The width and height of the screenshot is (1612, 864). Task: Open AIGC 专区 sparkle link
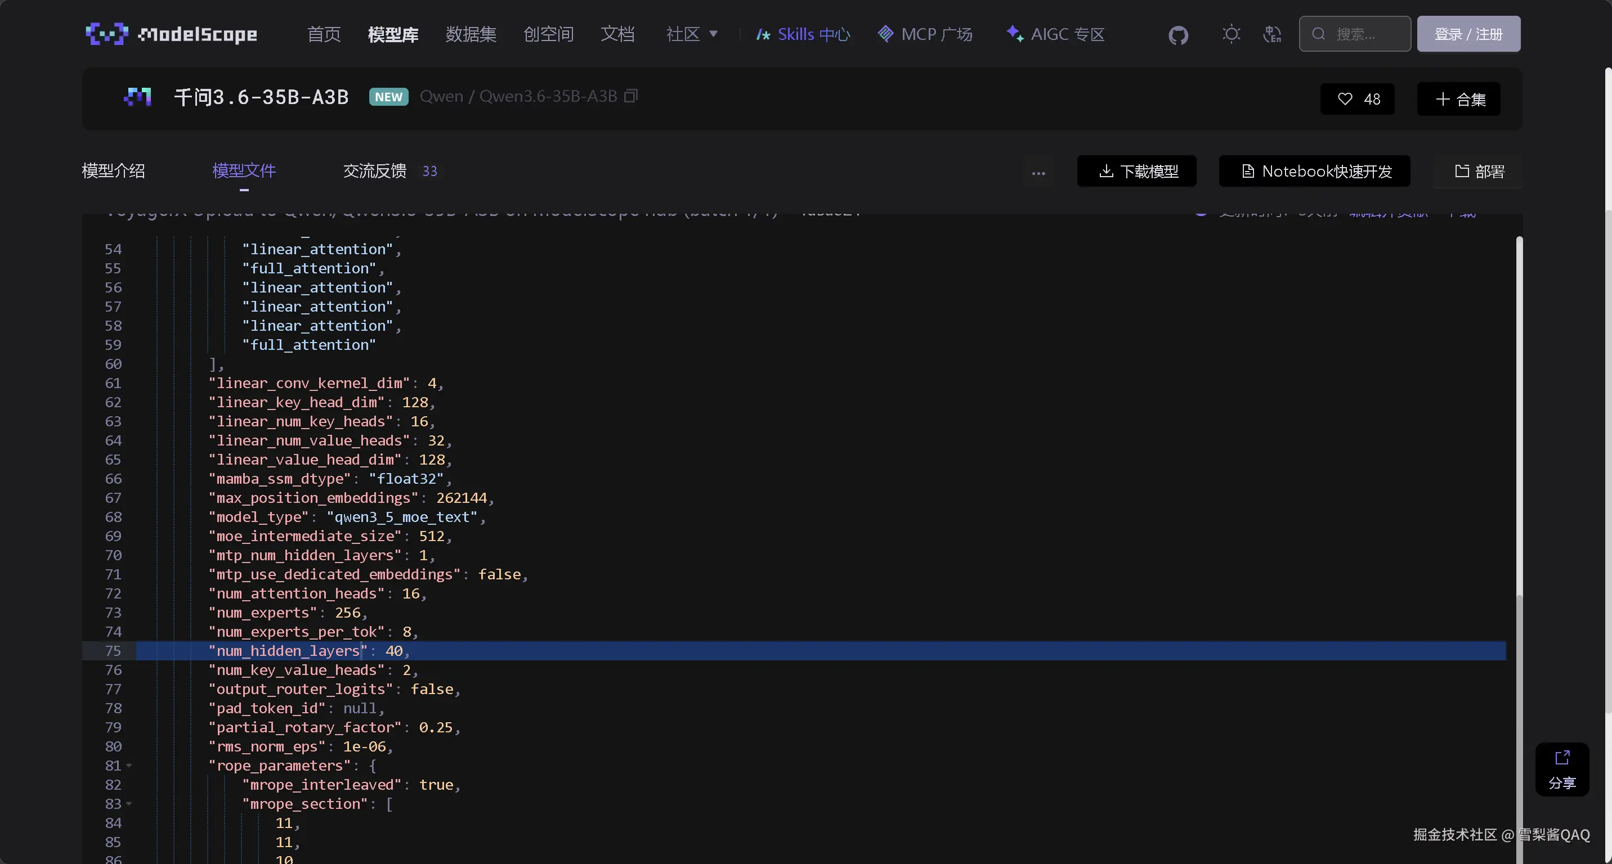point(1055,34)
